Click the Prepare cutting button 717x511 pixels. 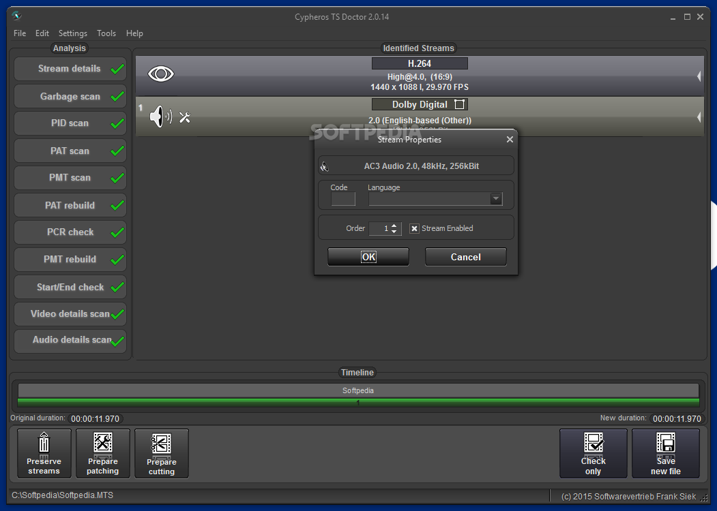coord(162,454)
